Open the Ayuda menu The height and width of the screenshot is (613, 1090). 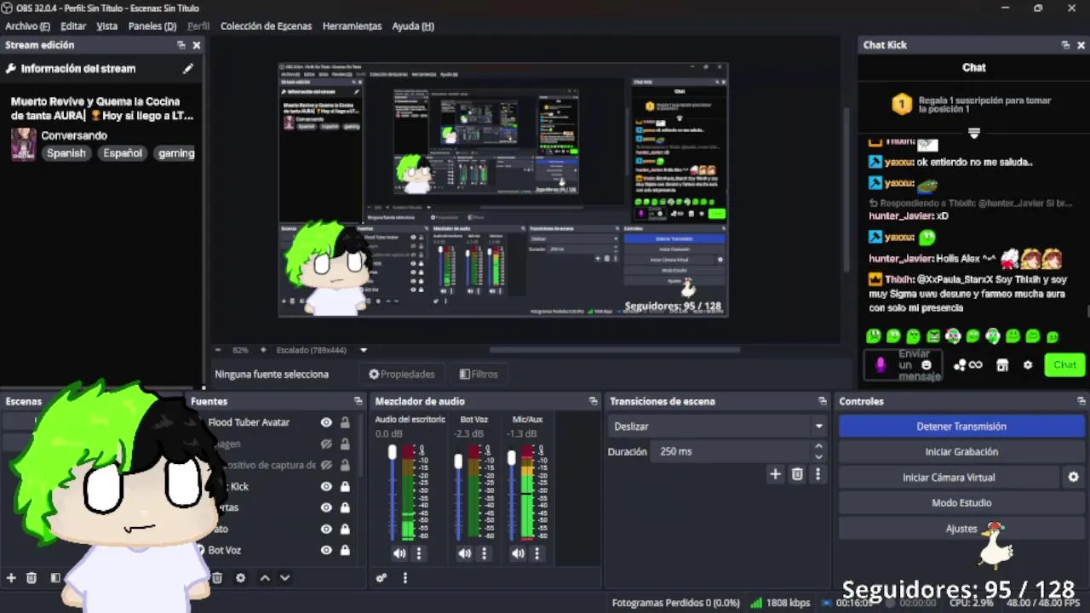point(413,26)
